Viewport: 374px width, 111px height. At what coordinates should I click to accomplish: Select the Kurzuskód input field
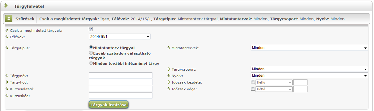pyautogui.click(x=121, y=96)
